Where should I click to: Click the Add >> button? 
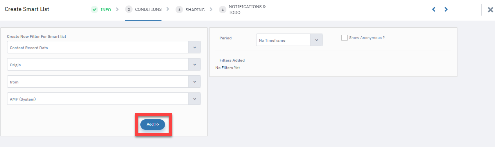click(153, 124)
